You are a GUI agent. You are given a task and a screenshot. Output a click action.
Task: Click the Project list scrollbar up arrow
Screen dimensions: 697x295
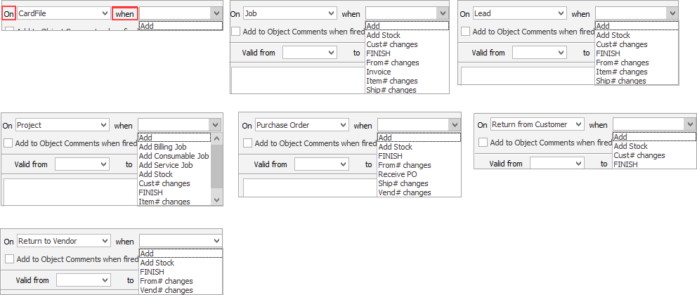tap(216, 138)
